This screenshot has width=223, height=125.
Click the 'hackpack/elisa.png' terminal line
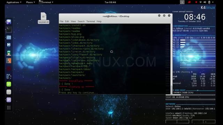(x=71, y=37)
